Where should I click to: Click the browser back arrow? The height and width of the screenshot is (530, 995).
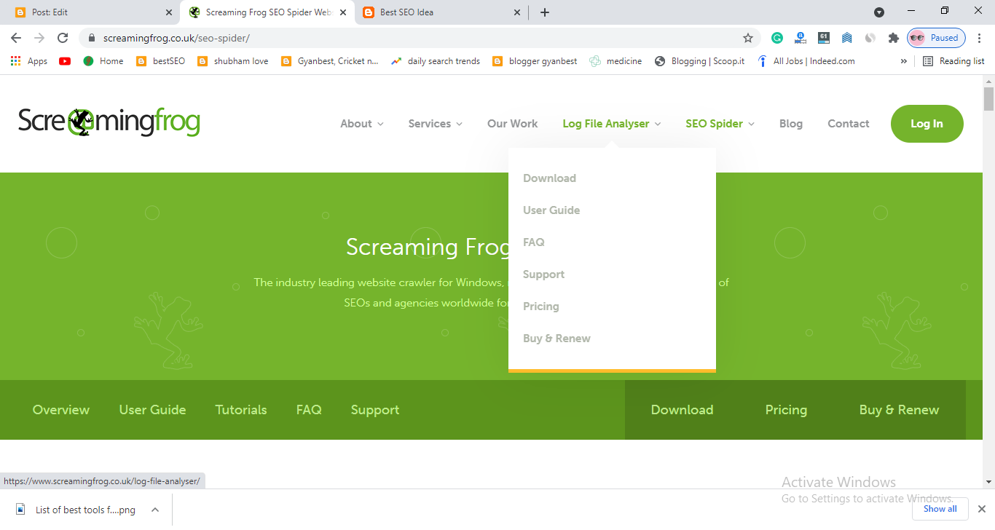(x=16, y=38)
